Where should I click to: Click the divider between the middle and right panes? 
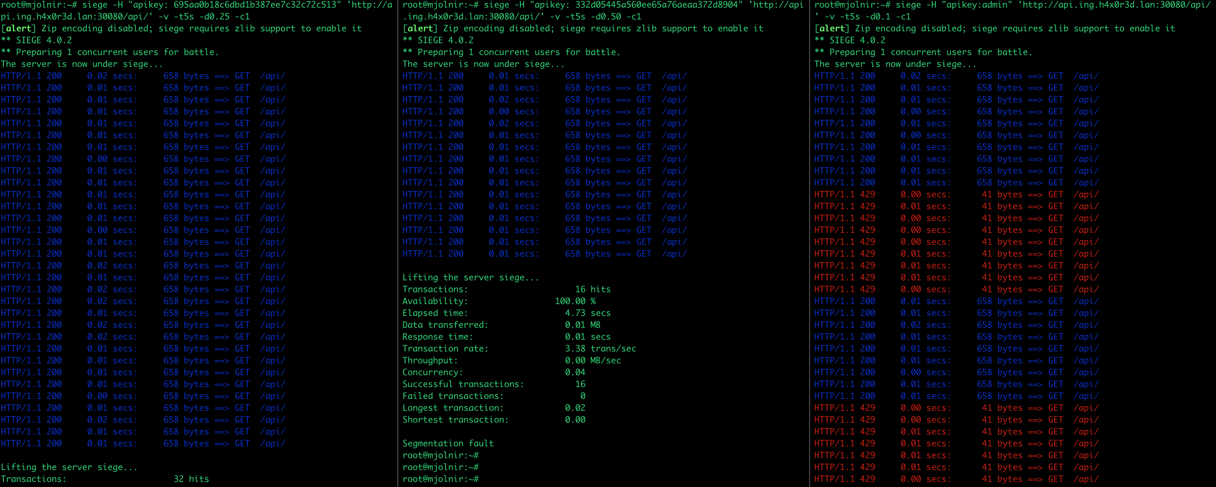[810, 243]
